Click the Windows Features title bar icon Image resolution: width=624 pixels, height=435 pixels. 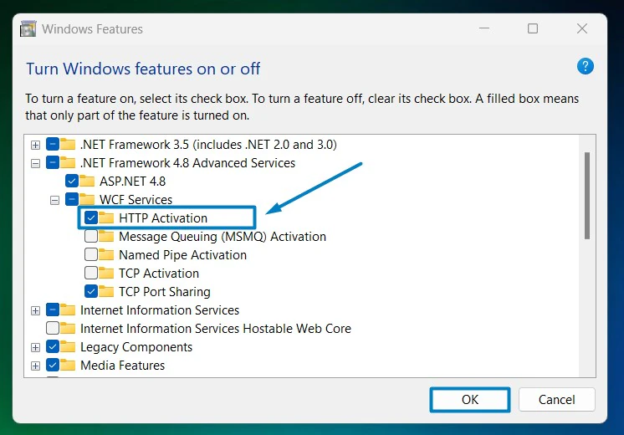[x=28, y=28]
